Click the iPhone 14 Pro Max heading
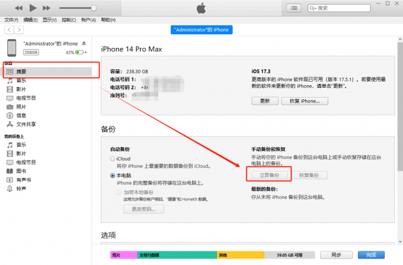This screenshot has height=265, width=403. pyautogui.click(x=132, y=49)
